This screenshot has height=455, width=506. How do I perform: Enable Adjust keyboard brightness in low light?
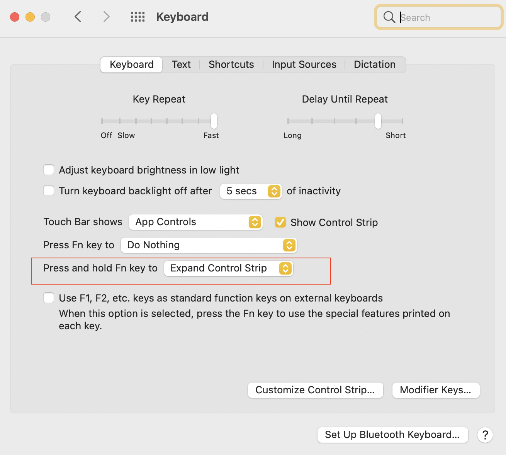click(x=49, y=170)
